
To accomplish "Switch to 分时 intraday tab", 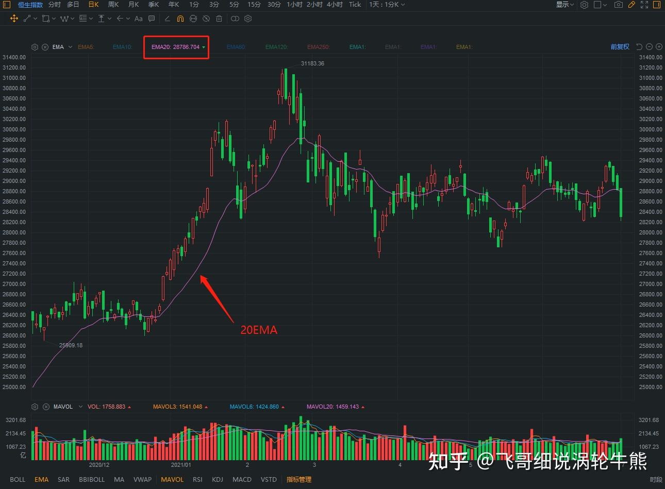I will click(x=55, y=5).
